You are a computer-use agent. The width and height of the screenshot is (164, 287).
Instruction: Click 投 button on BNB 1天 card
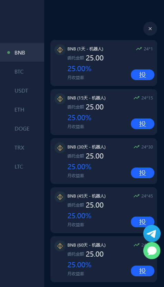coord(143,75)
